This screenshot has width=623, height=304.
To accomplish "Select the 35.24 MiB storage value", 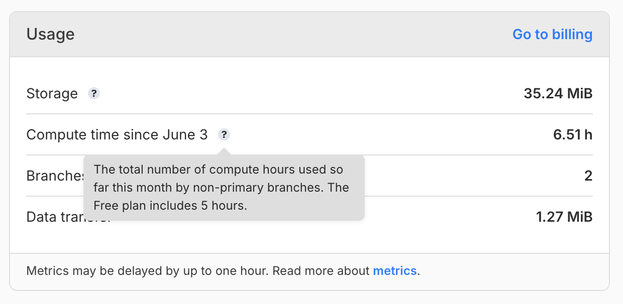I will [x=558, y=94].
